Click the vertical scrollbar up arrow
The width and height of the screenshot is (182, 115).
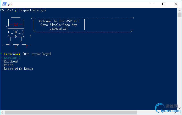click(179, 10)
